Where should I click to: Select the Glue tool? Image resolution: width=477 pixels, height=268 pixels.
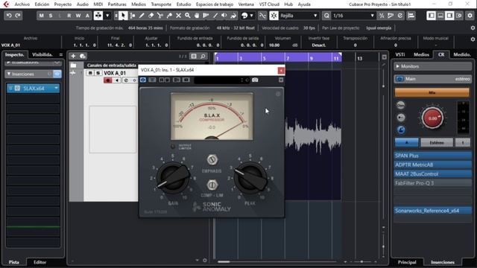click(x=169, y=16)
